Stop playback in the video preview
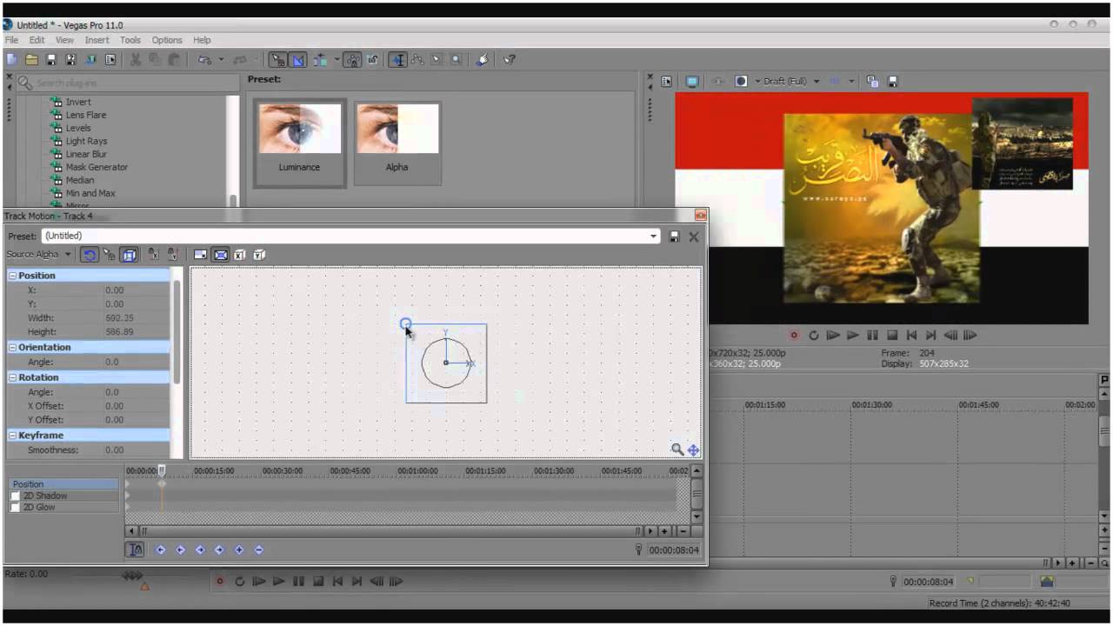 [x=892, y=335]
